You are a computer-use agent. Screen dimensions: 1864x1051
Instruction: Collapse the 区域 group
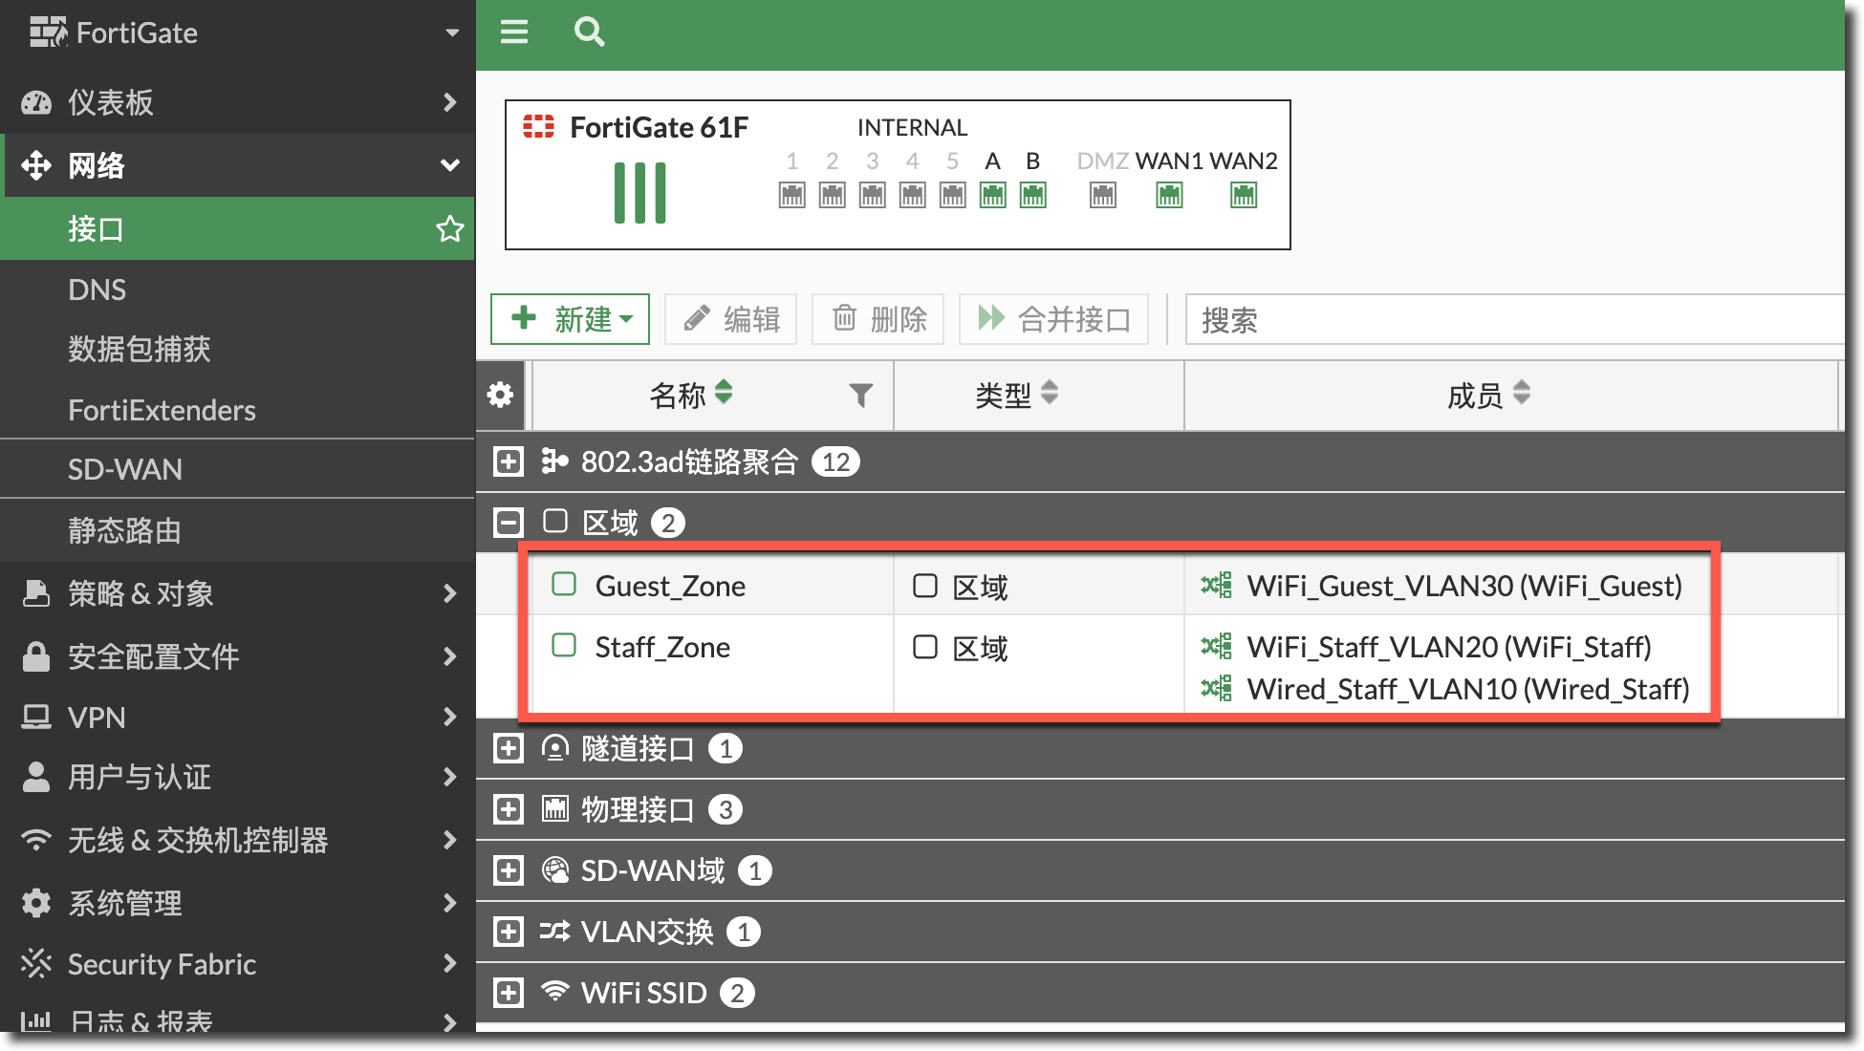(508, 523)
